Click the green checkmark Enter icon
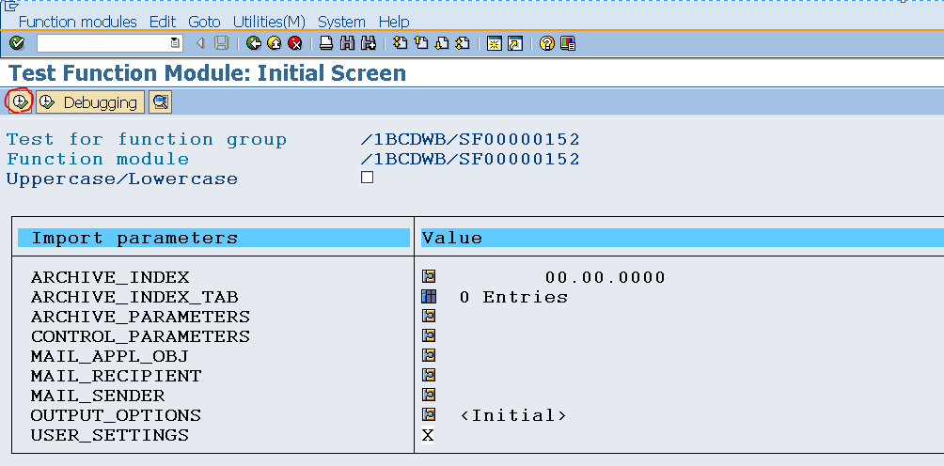The image size is (944, 466). 18,43
